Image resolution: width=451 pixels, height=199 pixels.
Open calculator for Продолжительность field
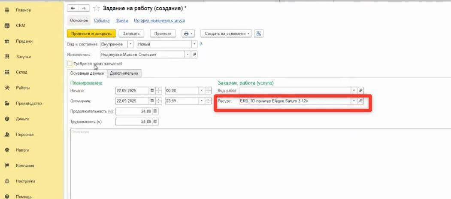pos(155,111)
